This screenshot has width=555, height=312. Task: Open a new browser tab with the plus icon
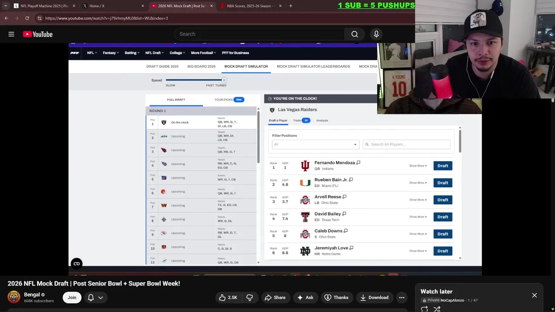point(291,6)
